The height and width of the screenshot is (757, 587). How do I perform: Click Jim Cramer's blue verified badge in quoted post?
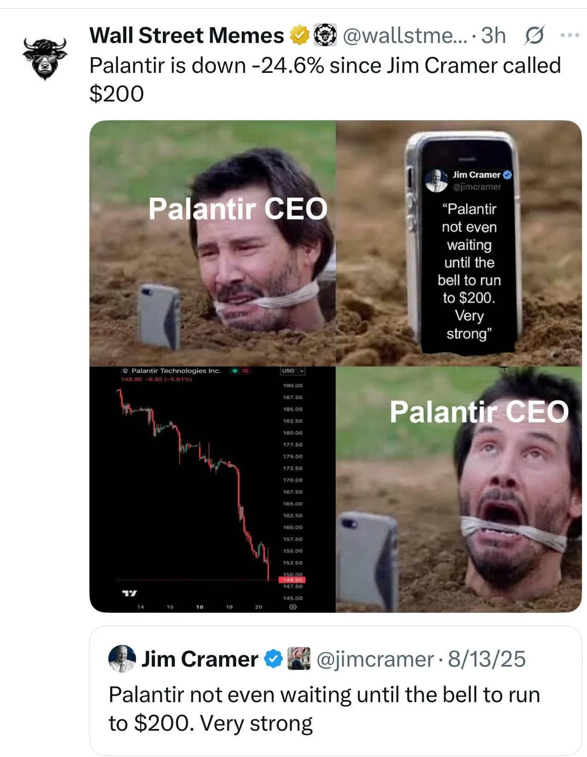273,659
